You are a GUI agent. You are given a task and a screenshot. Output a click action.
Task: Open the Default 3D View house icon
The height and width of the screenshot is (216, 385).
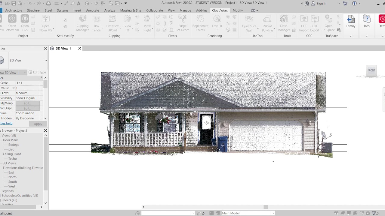[87, 3]
